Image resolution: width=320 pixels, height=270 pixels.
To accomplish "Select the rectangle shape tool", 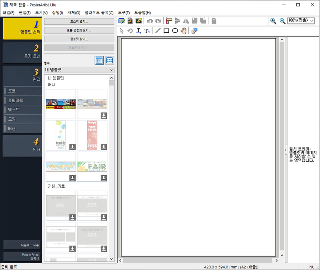I will (166, 31).
